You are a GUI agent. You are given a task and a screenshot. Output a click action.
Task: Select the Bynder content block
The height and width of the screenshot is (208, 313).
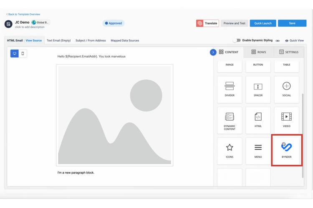point(286,151)
